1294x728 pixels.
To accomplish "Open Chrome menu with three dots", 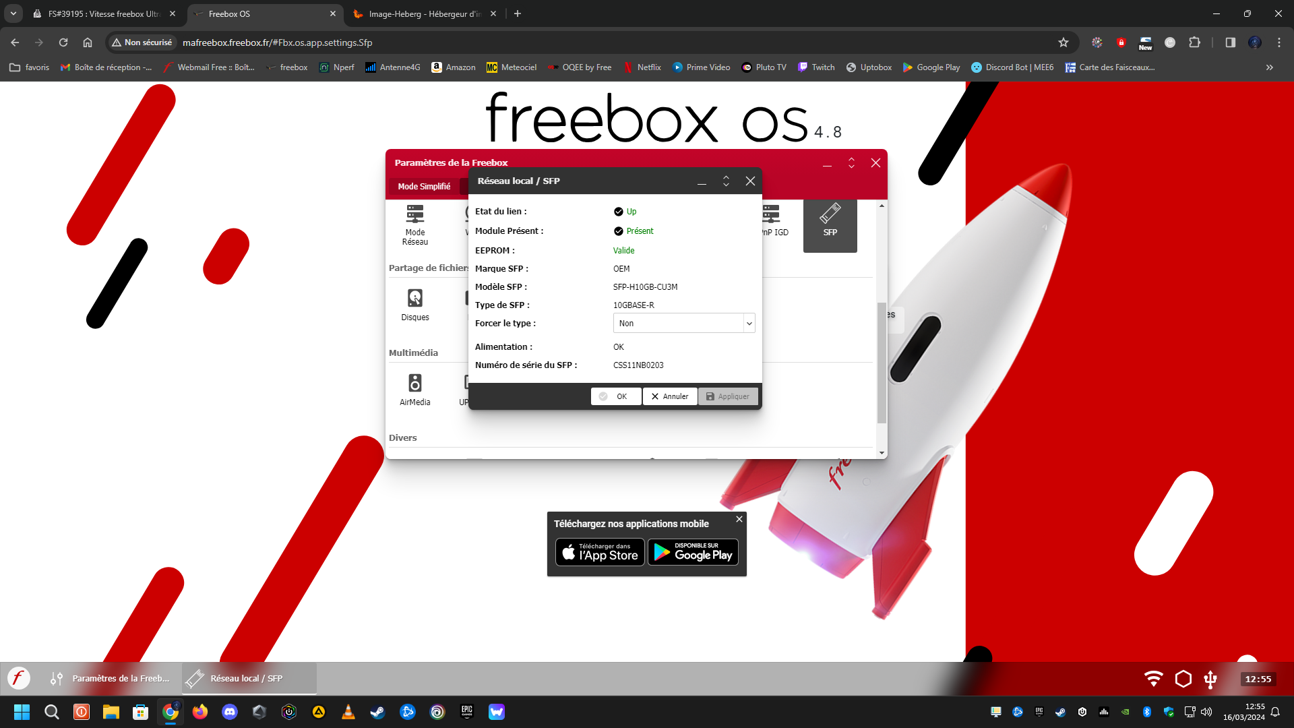I will click(1279, 42).
